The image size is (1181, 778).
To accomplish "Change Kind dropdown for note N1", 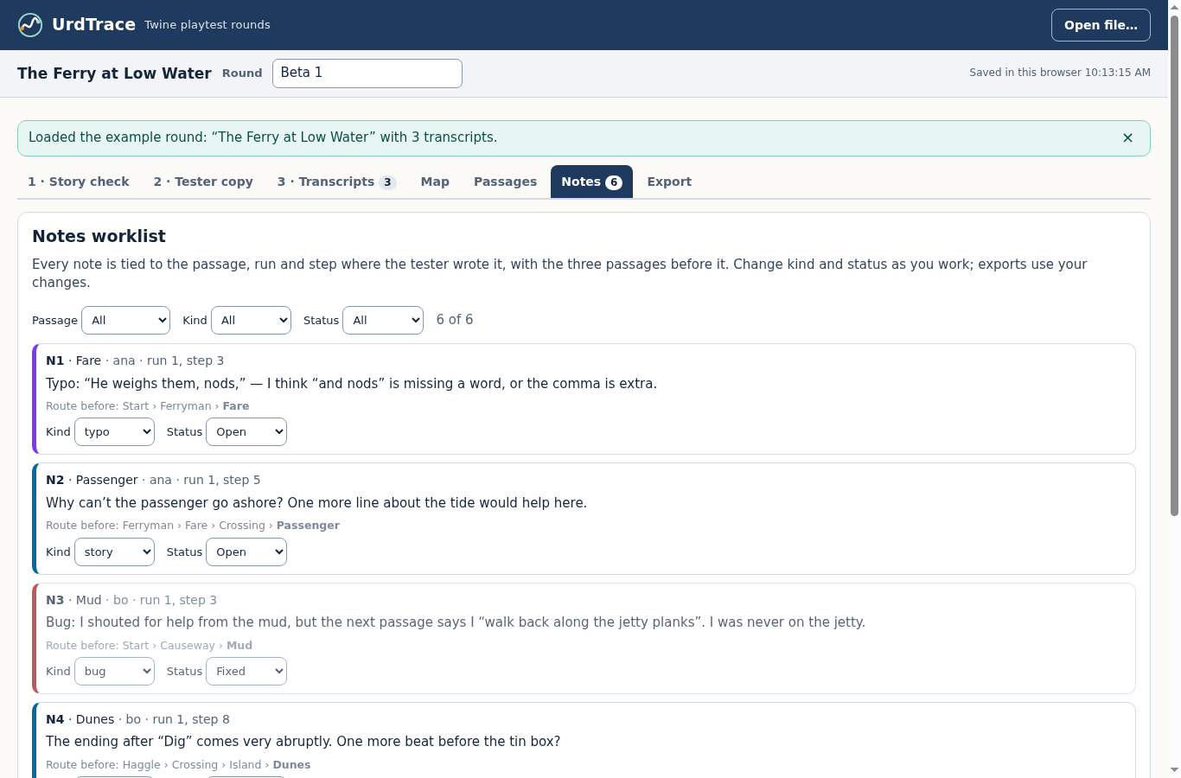I will (114, 432).
